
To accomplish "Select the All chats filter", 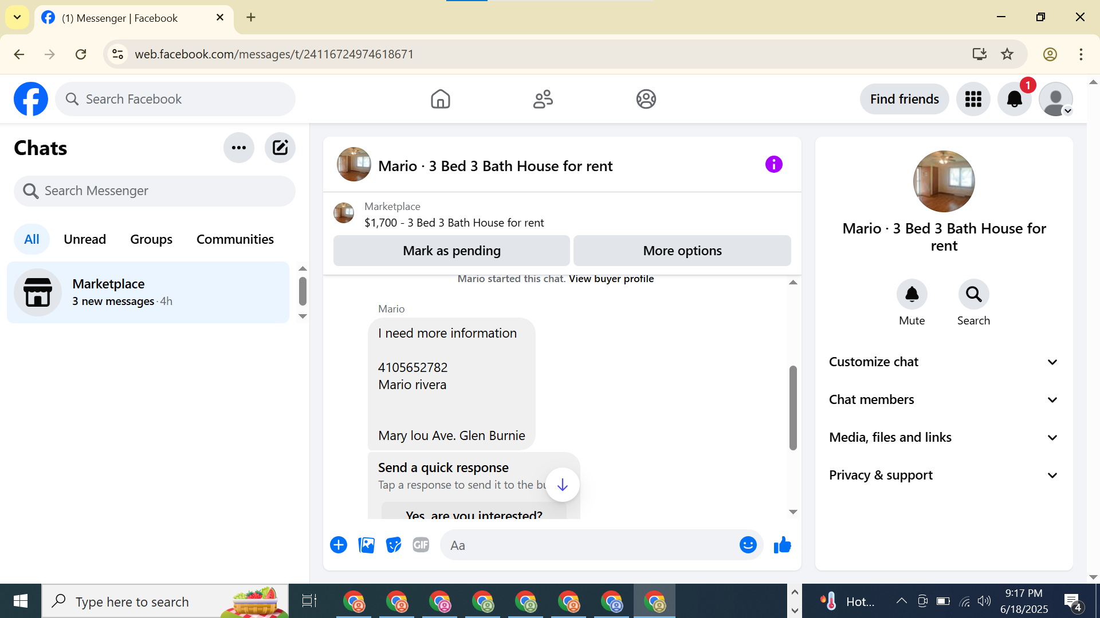I will (x=32, y=239).
